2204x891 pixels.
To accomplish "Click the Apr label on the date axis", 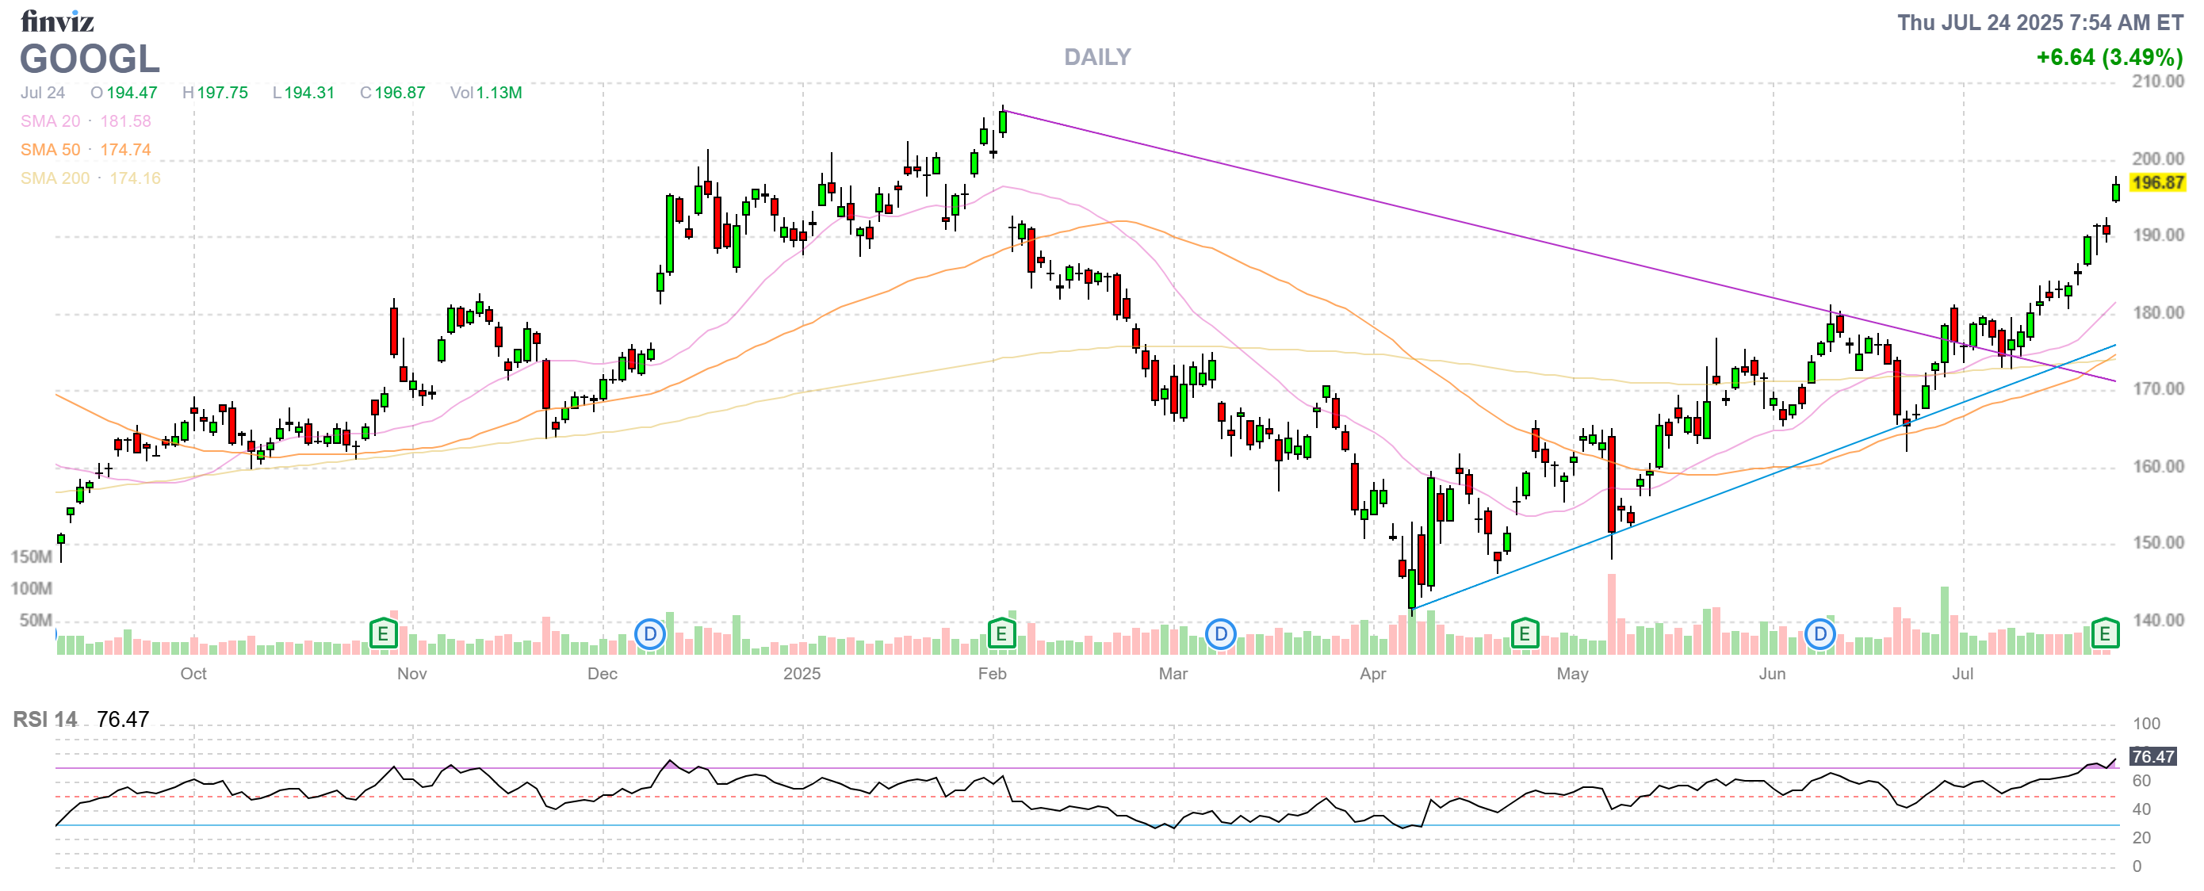I will (x=1372, y=673).
